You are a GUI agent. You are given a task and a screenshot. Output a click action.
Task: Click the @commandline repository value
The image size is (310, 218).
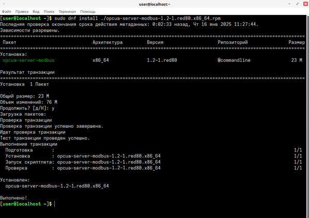[234, 60]
